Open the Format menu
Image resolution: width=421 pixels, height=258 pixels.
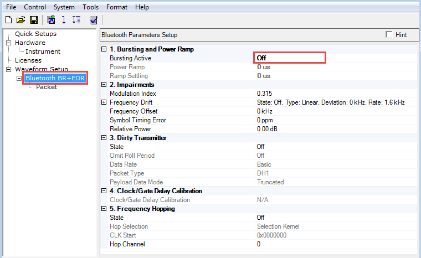[x=117, y=7]
